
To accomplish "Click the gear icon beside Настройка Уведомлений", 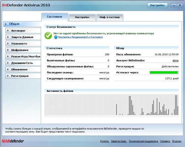I will [56, 37].
